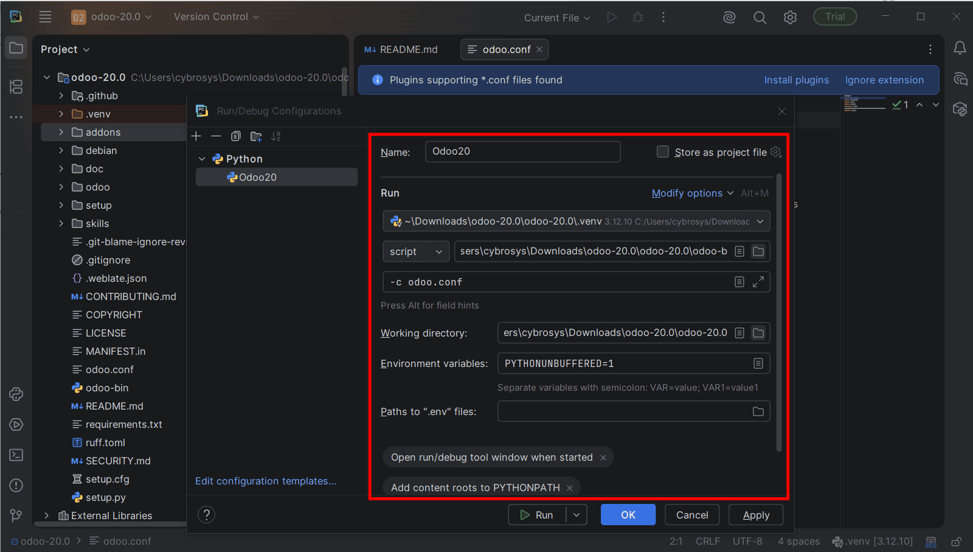973x552 pixels.
Task: Click the Run icon in top toolbar
Action: coord(612,17)
